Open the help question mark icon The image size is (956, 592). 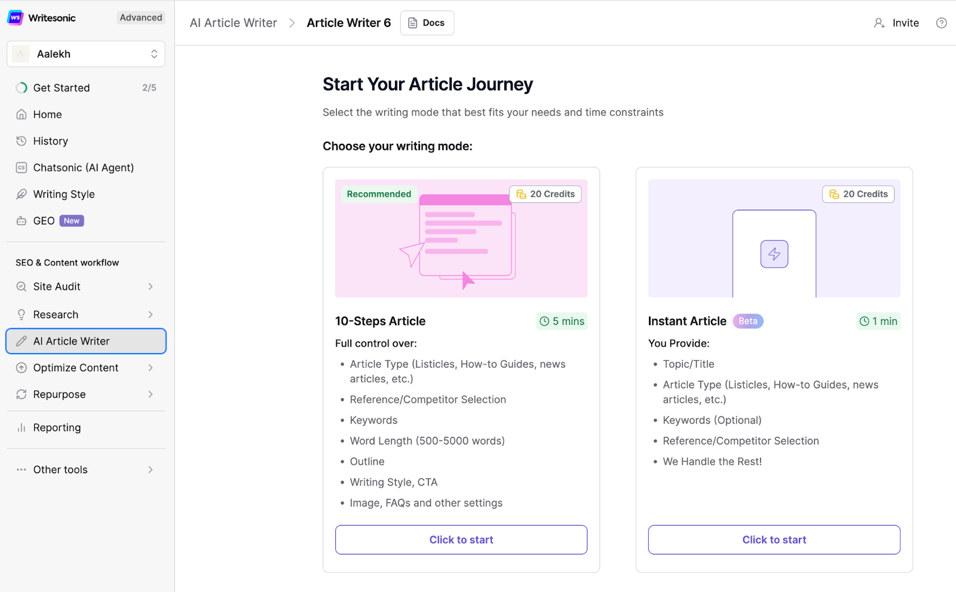tap(941, 23)
